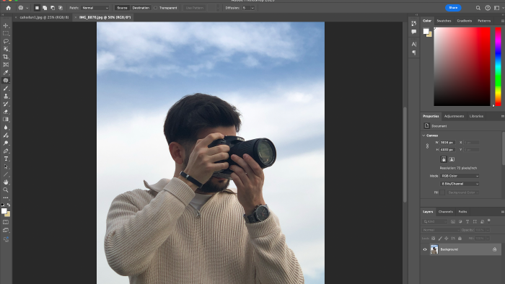The height and width of the screenshot is (284, 505).
Task: Select the Patch tool in toolbar
Action: (6, 81)
